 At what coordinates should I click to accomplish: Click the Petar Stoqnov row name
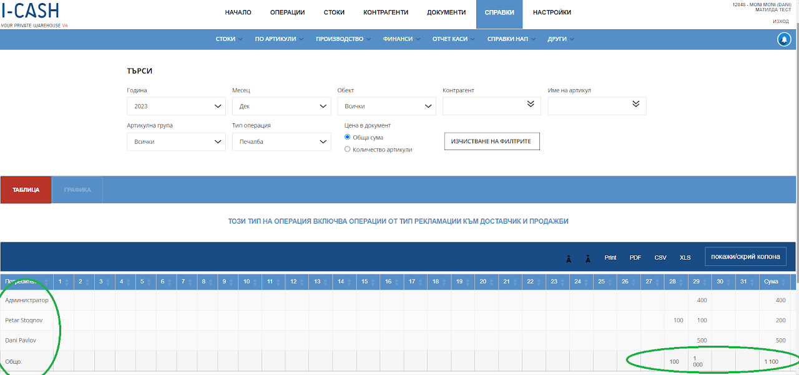tap(25, 320)
